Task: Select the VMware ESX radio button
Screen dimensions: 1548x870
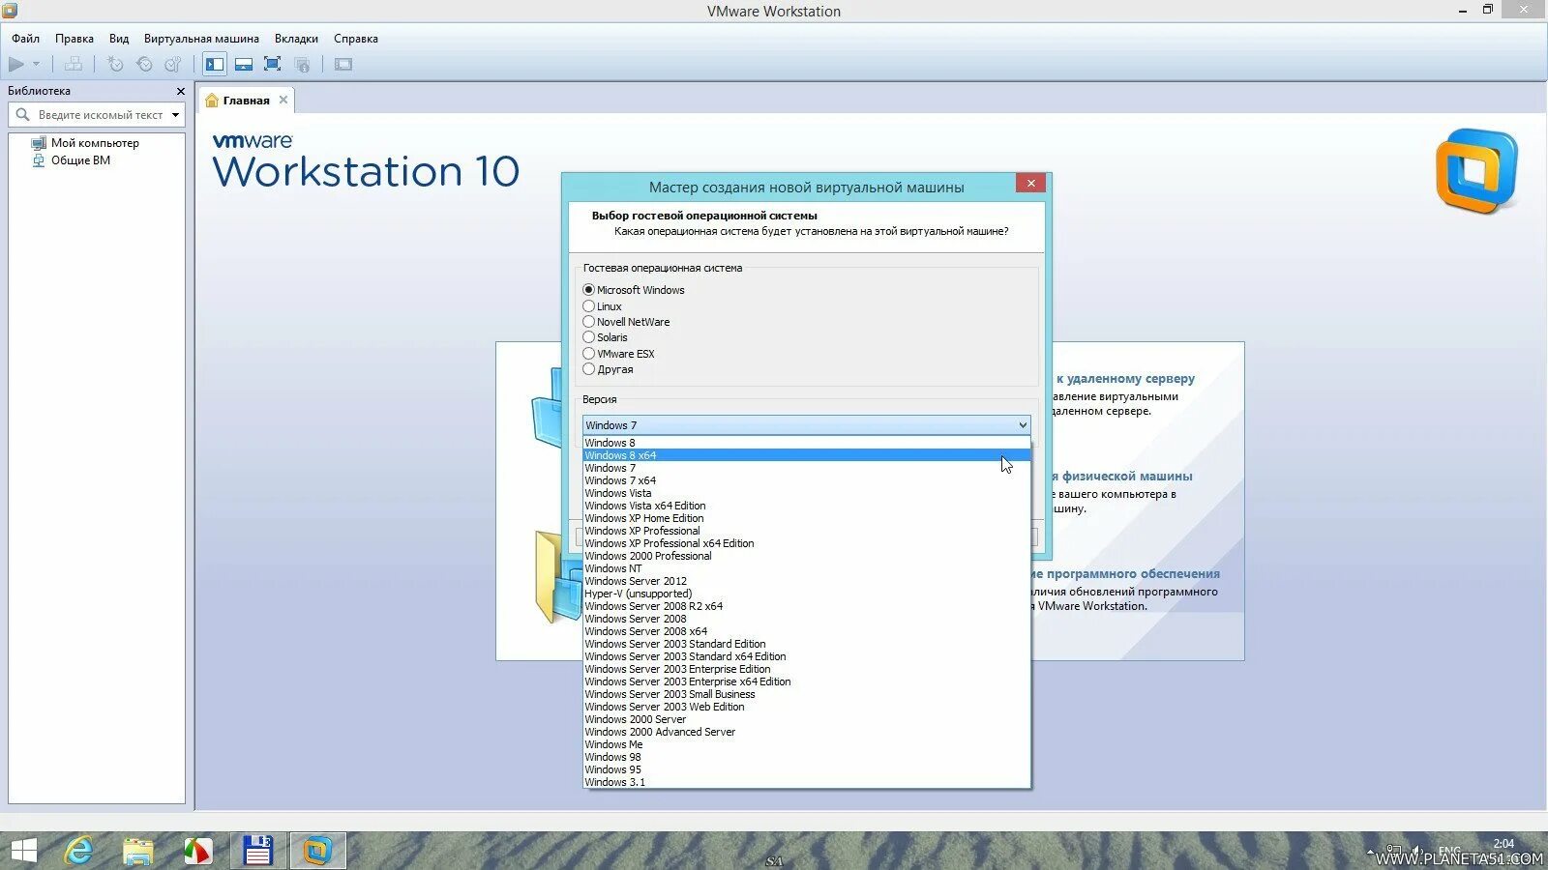Action: click(x=588, y=354)
